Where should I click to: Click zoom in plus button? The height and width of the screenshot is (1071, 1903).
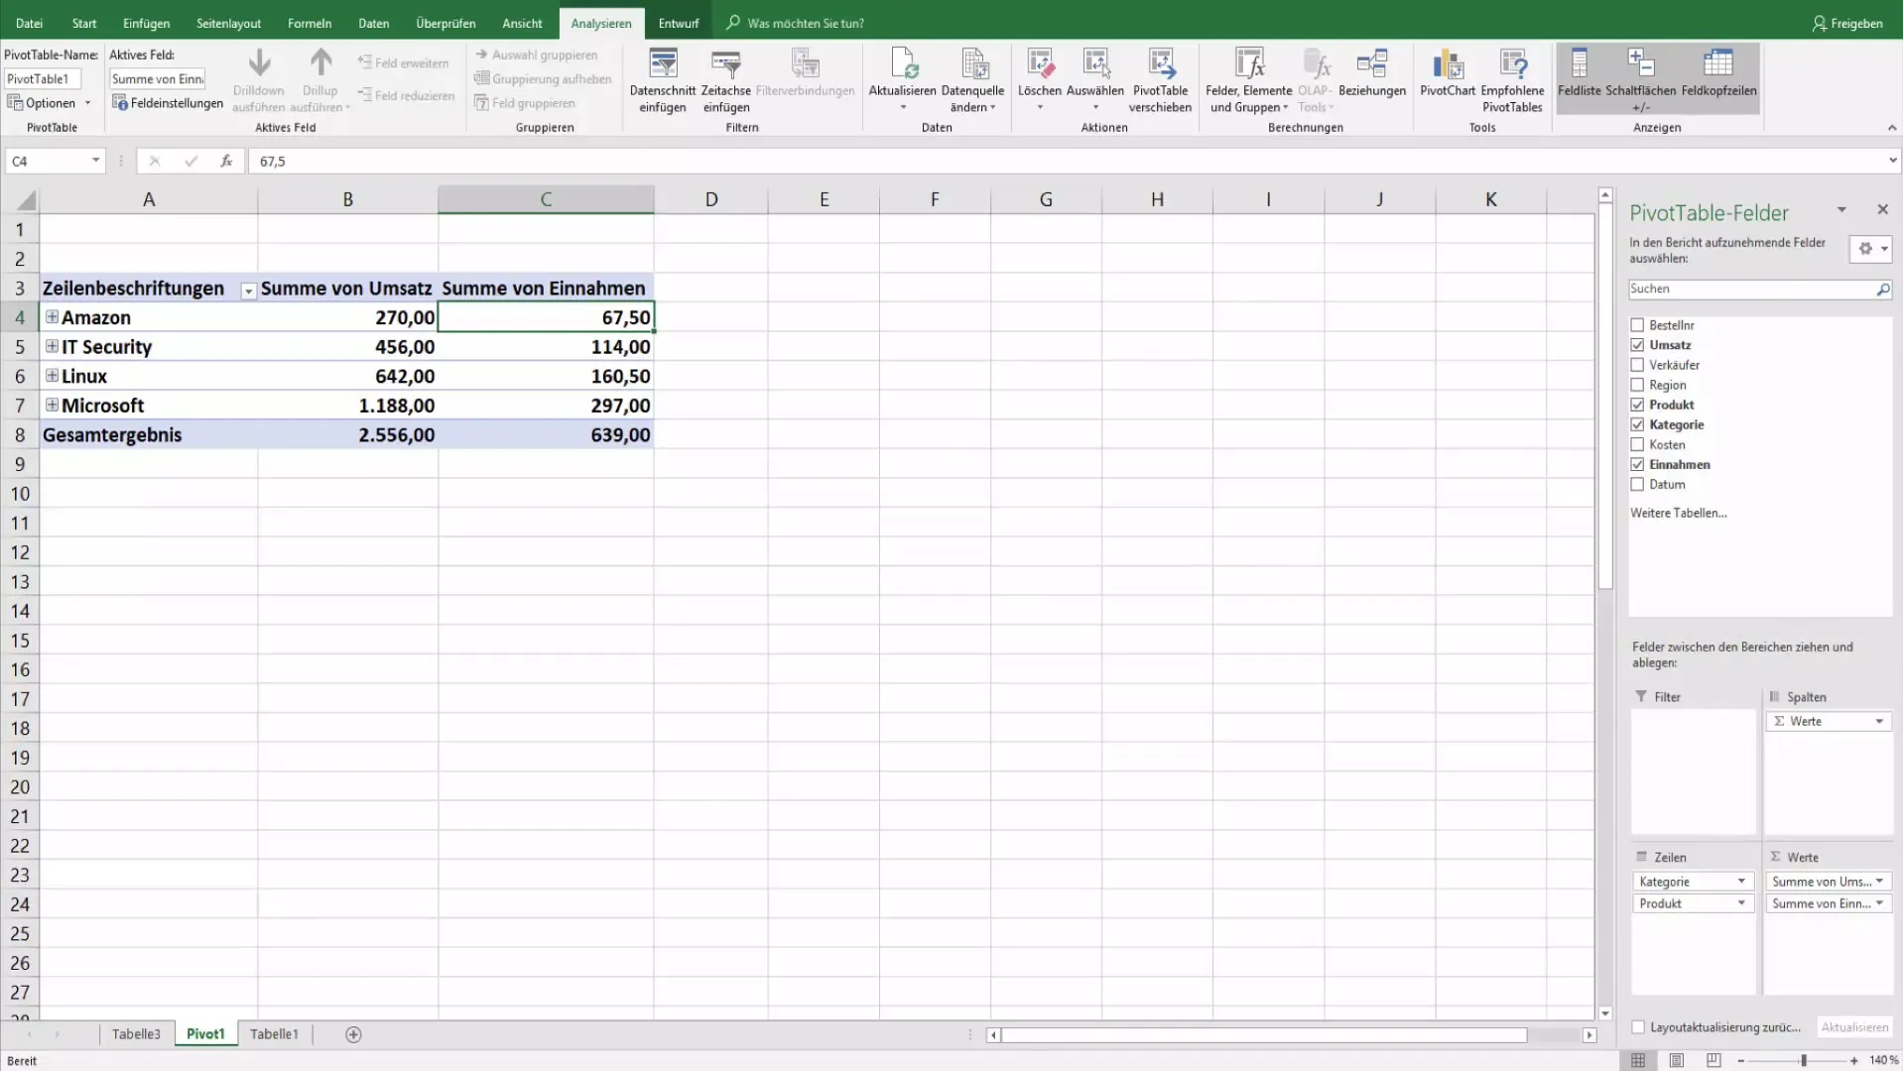[1853, 1061]
